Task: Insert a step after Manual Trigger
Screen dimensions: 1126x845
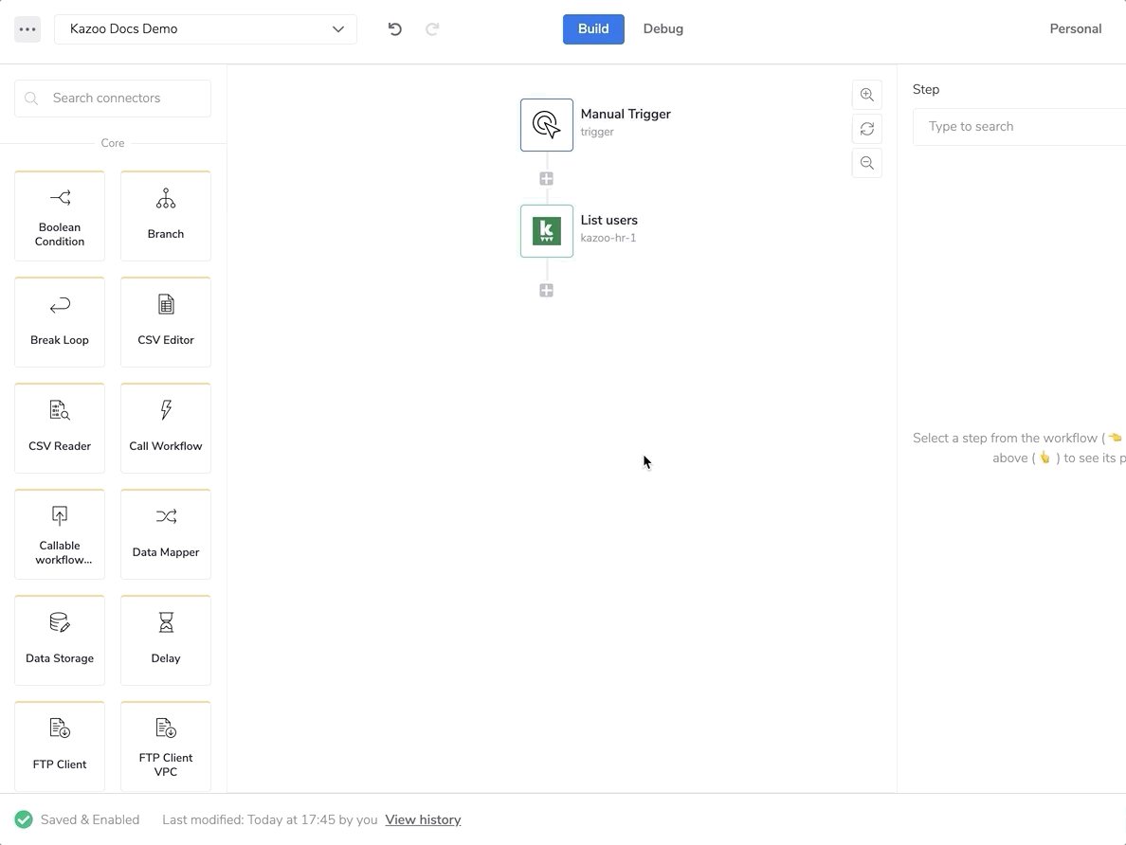Action: [546, 179]
